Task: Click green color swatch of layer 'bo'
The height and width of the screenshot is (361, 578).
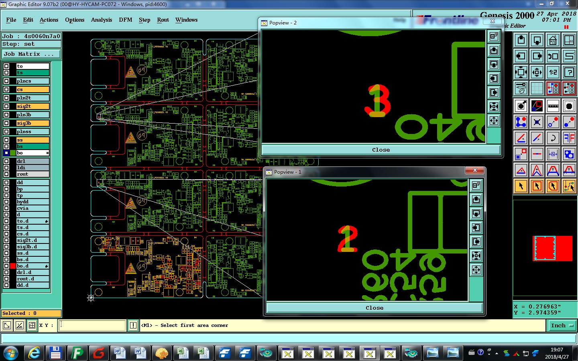Action: pyautogui.click(x=13, y=153)
